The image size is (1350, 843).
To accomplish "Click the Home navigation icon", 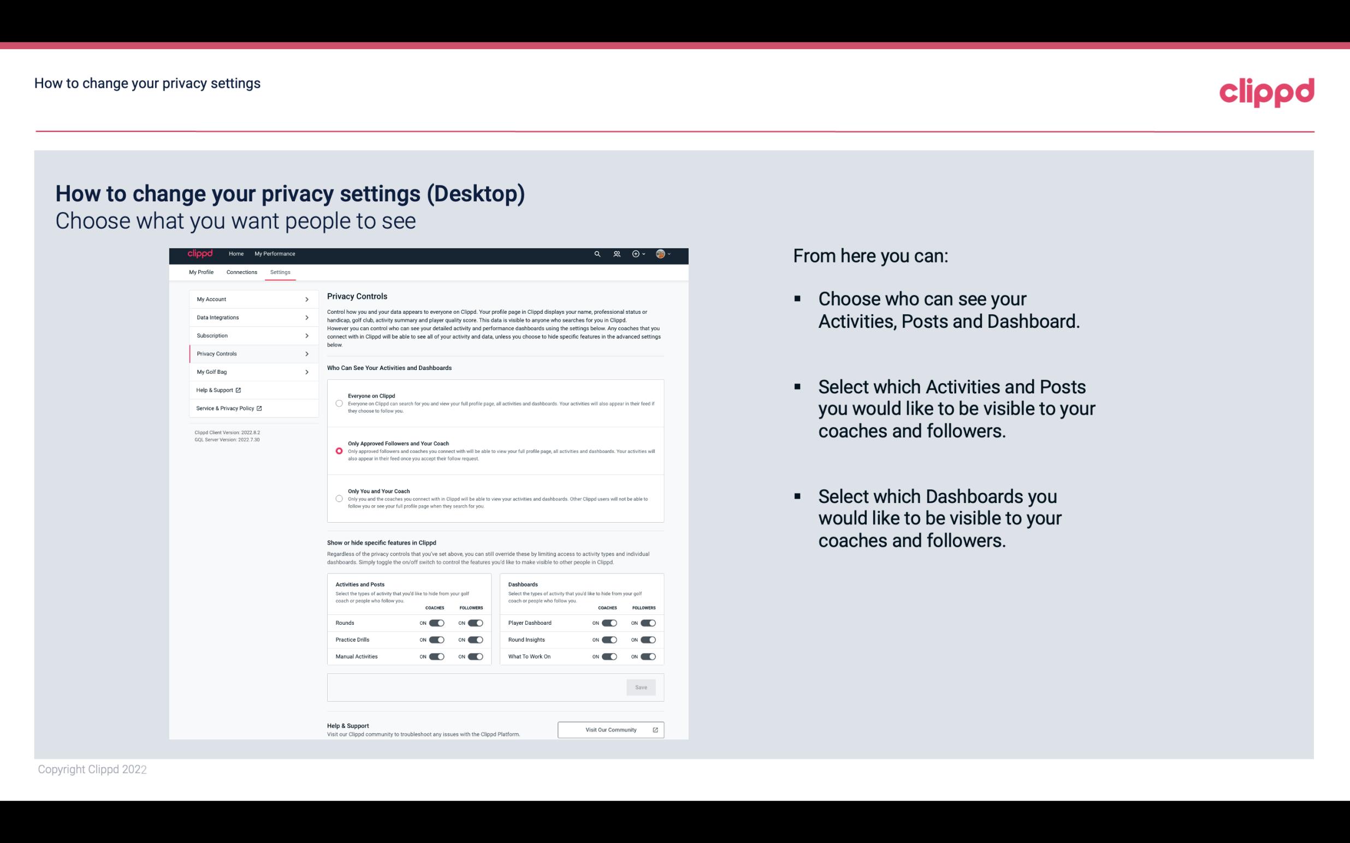I will 236,254.
